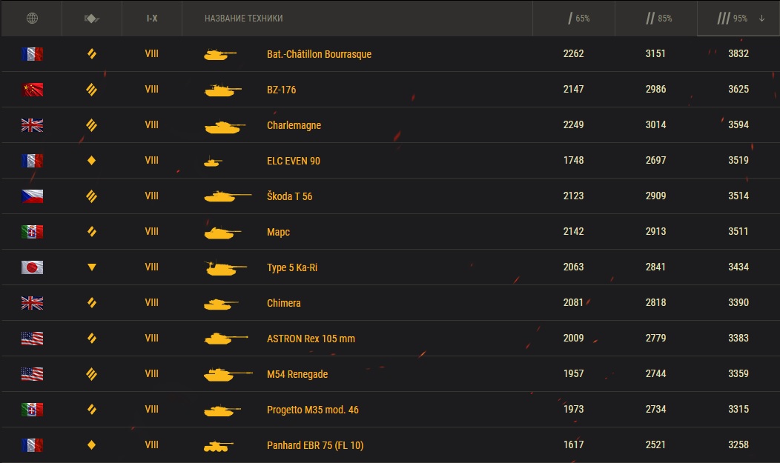Sort by the 95% three-marks column
780x463 pixels.
pyautogui.click(x=738, y=18)
